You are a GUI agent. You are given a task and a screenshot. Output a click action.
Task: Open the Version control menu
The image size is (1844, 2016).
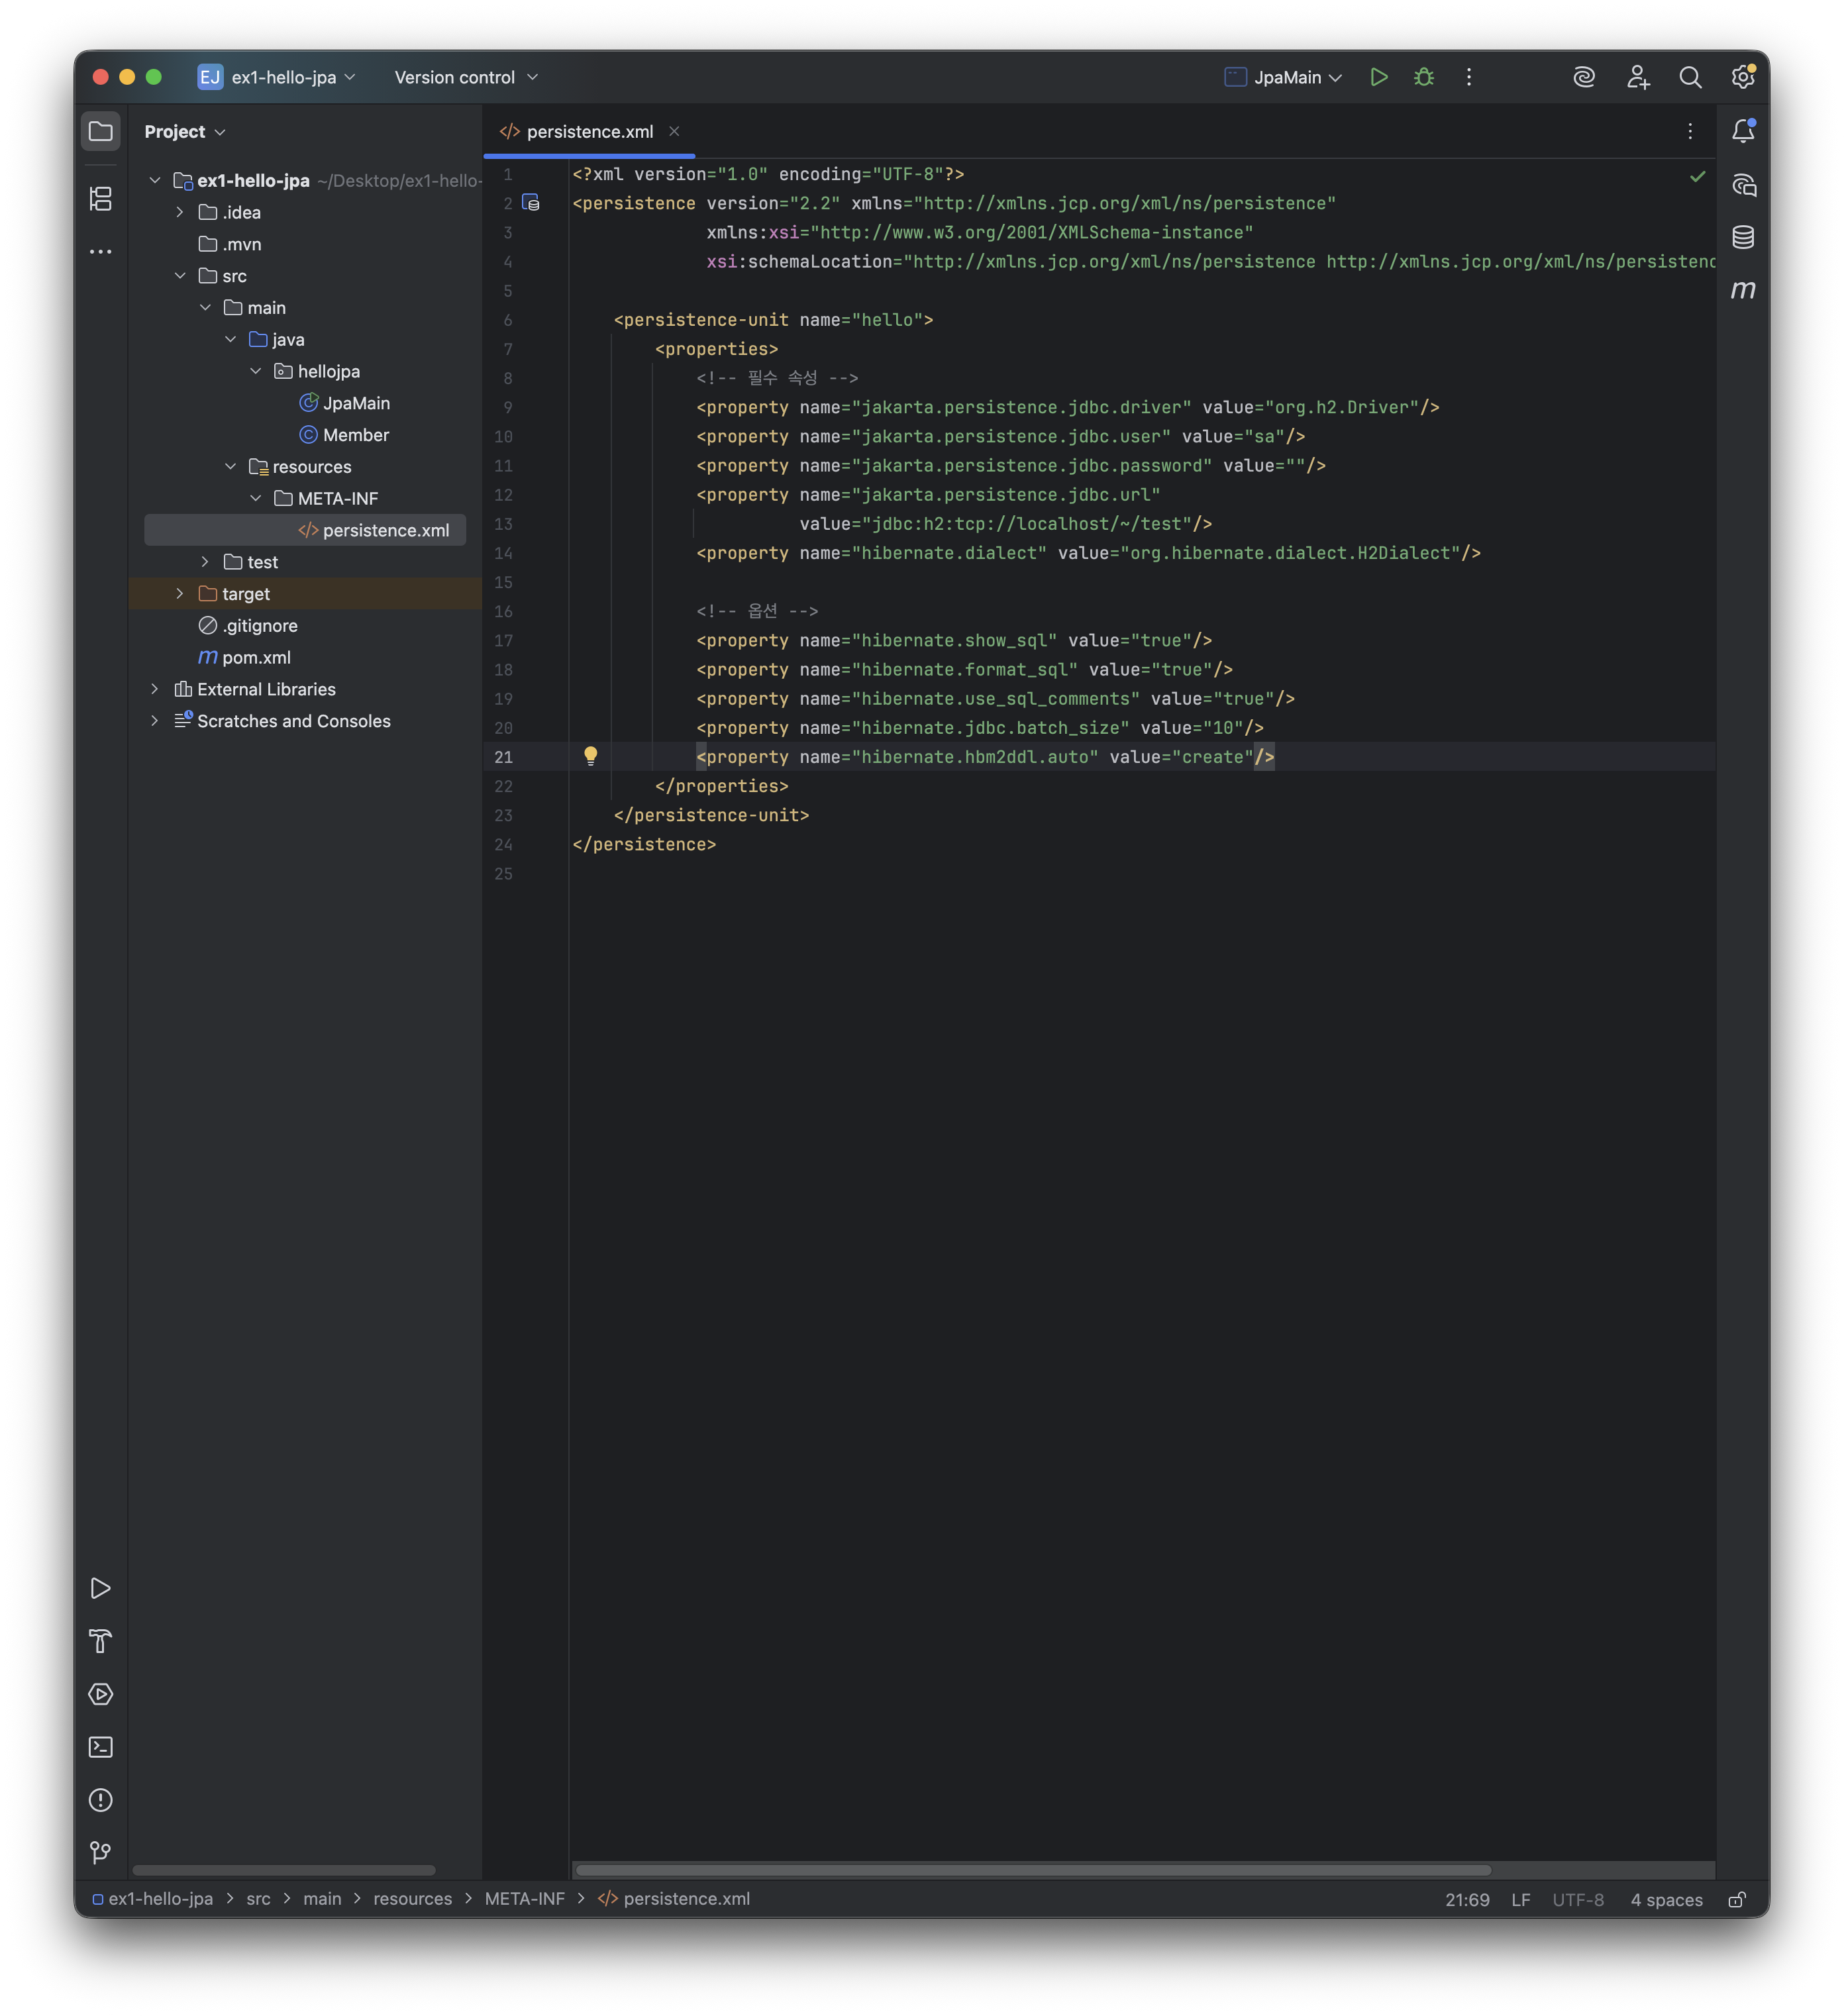pyautogui.click(x=466, y=77)
